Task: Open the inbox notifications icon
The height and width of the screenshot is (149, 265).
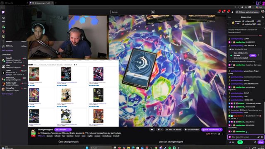Action: 223,12
